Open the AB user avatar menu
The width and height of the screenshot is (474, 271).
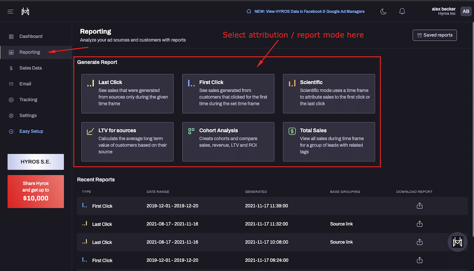pos(465,12)
